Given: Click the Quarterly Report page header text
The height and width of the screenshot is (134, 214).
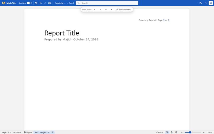Looking at the screenshot, I should coord(154,20).
